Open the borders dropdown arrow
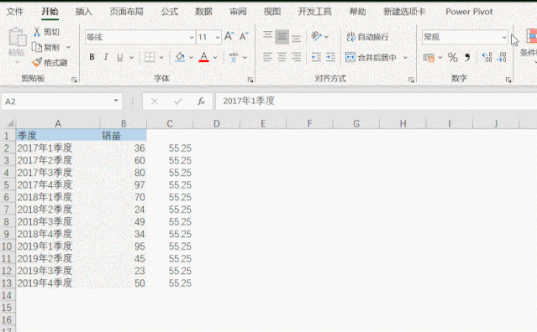 tap(161, 57)
